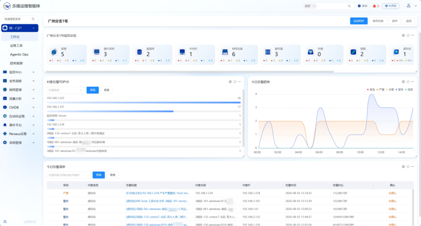Open the 监控 search type dropdown
Image resolution: width=421 pixels, height=226 pixels.
309,6
